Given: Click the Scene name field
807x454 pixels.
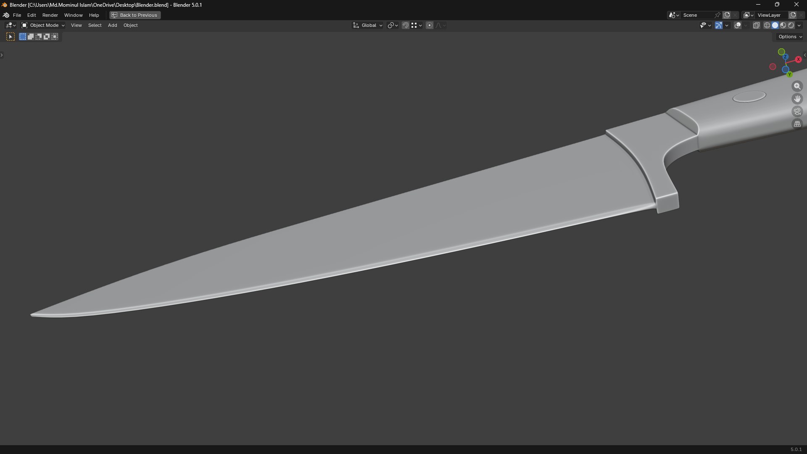Looking at the screenshot, I should coord(697,15).
